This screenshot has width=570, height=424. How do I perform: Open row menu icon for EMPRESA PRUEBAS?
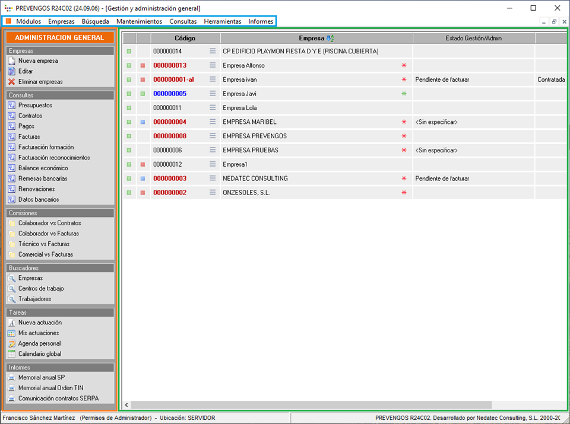[213, 150]
